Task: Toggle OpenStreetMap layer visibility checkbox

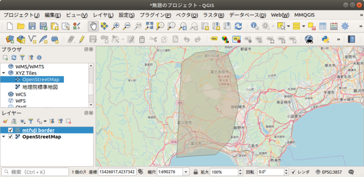Action: point(10,137)
